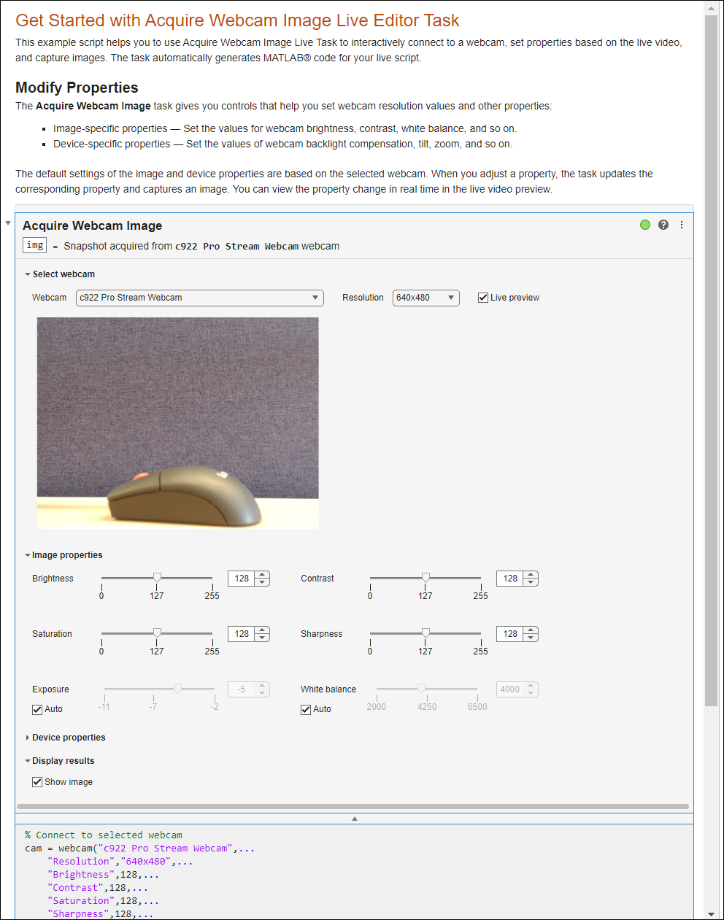The width and height of the screenshot is (724, 920).
Task: Open the Webcam selection dropdown
Action: pos(315,298)
